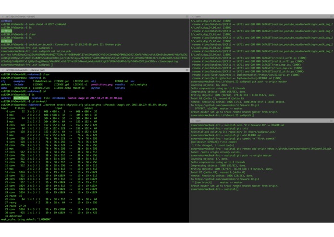Image resolution: width=334 pixels, height=237 pixels.
Task: Click the 'output' column header
Action: (x=88, y=108)
